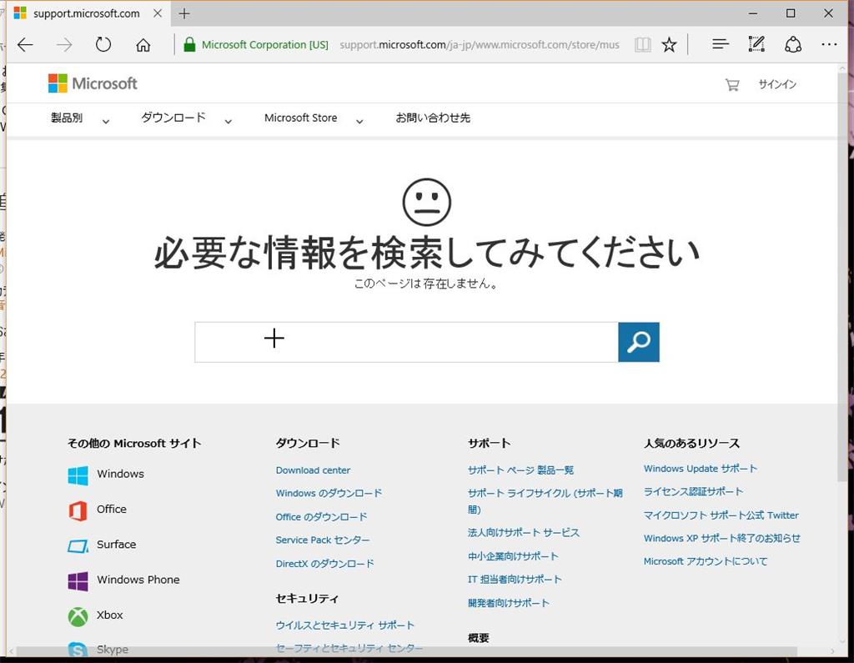
Task: Click the green padlock security icon
Action: [x=189, y=44]
